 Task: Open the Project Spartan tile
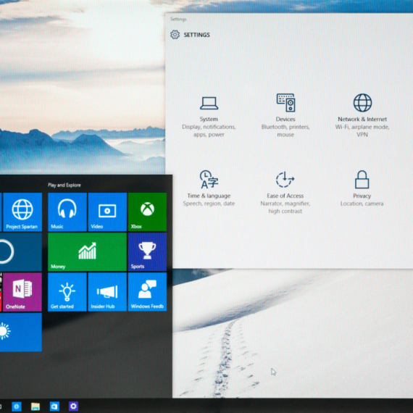click(x=22, y=212)
